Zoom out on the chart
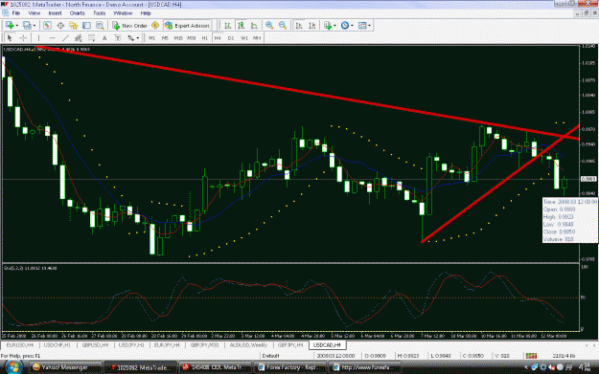599x374 pixels. (283, 26)
